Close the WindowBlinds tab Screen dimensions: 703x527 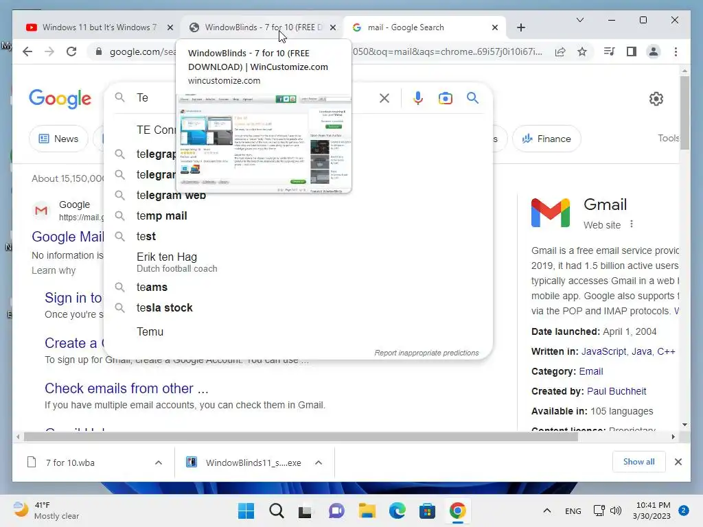[333, 27]
